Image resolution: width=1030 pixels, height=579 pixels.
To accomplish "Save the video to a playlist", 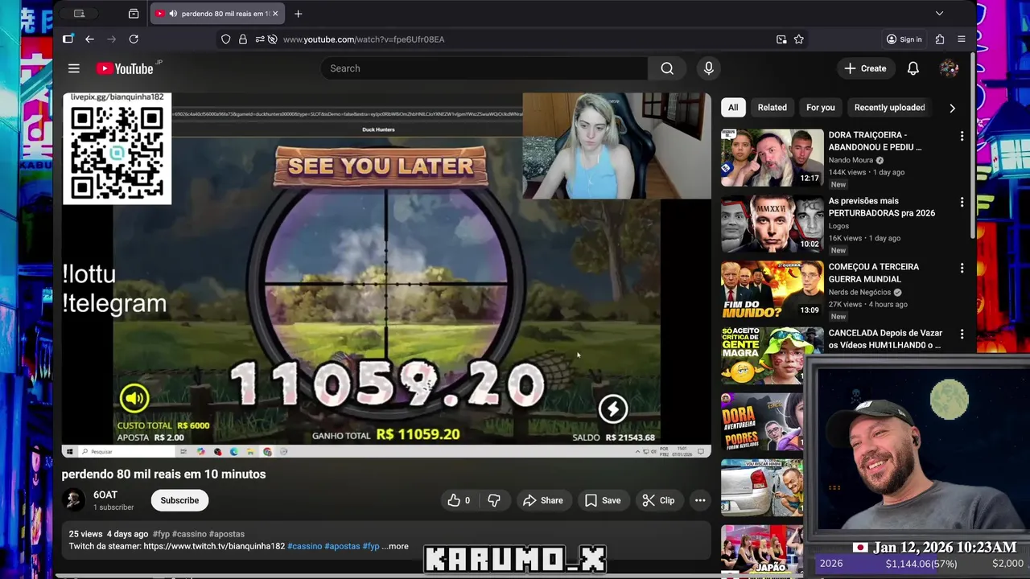I will [603, 500].
